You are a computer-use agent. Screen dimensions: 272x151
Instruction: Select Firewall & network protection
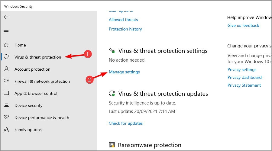click(x=42, y=81)
